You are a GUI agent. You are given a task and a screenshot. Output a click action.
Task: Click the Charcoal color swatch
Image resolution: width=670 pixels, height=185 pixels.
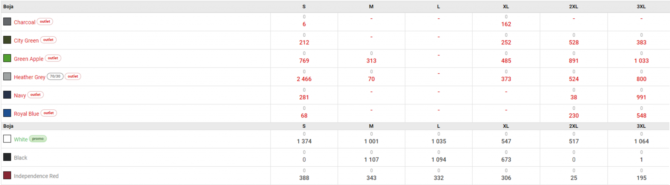tap(7, 22)
